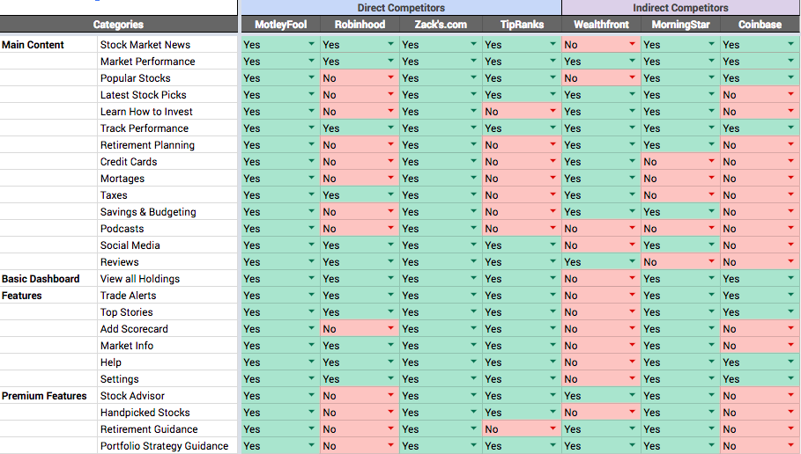Open MorningStar dropdown for Credit Cards

711,161
